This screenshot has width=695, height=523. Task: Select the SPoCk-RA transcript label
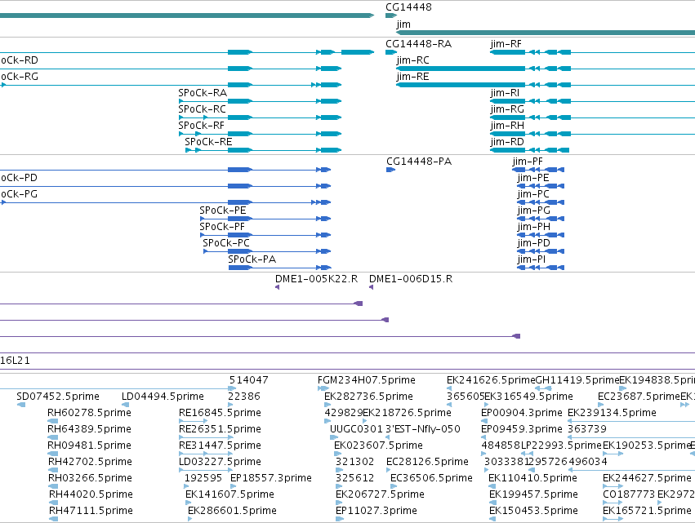tap(203, 93)
